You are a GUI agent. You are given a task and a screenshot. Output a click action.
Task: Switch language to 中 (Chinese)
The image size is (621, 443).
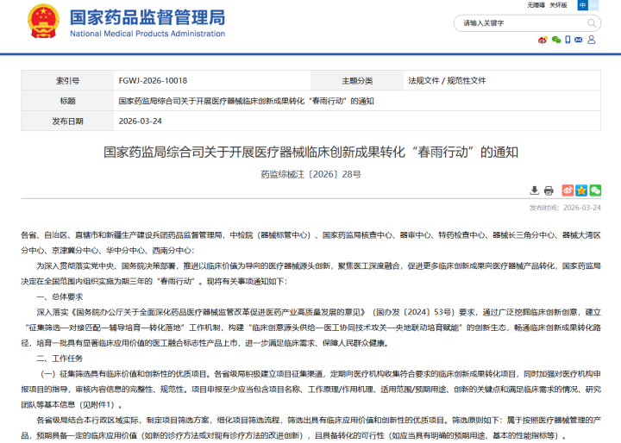pos(582,5)
